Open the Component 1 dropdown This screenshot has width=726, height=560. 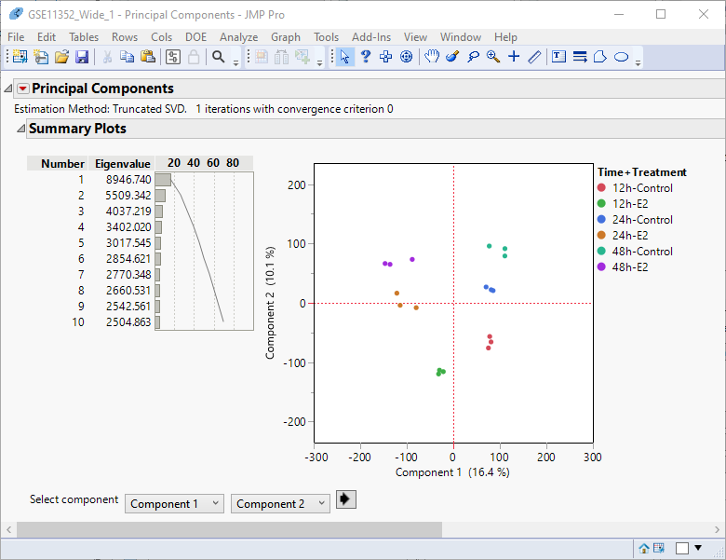[175, 503]
